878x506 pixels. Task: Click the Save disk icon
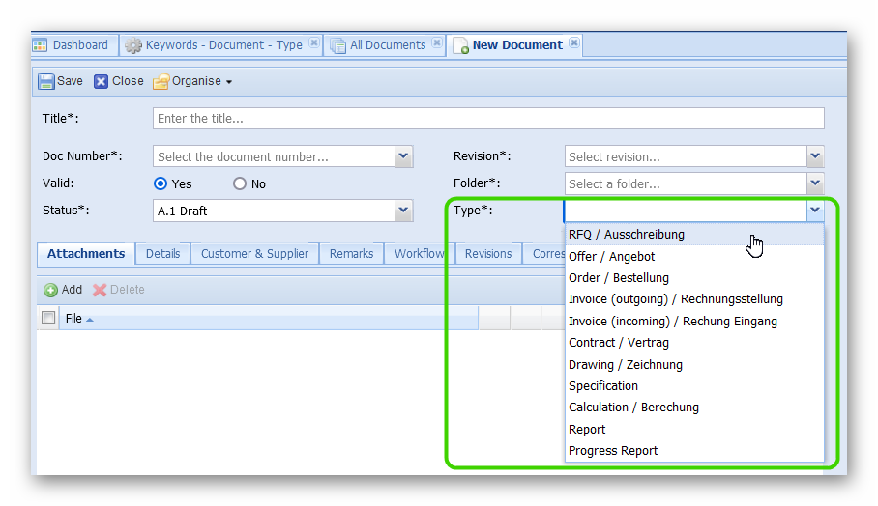pos(45,82)
